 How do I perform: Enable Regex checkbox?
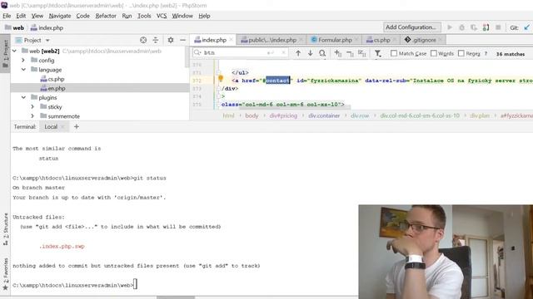461,53
